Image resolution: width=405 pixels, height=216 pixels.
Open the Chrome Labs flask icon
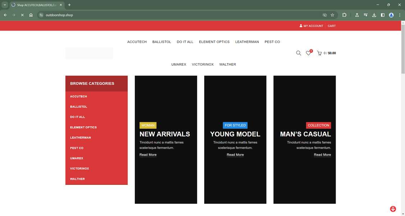[x=357, y=15]
